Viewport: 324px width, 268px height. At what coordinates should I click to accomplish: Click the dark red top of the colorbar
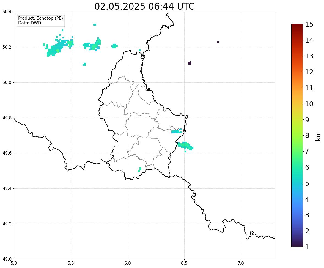click(x=297, y=26)
